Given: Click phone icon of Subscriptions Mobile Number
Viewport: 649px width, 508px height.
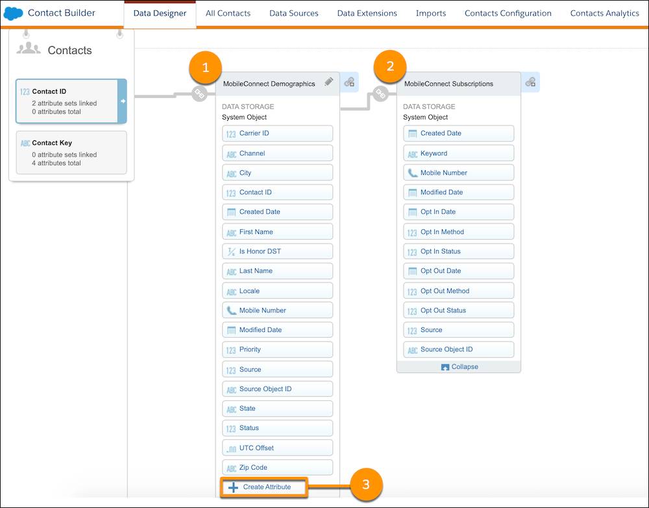Looking at the screenshot, I should (412, 173).
